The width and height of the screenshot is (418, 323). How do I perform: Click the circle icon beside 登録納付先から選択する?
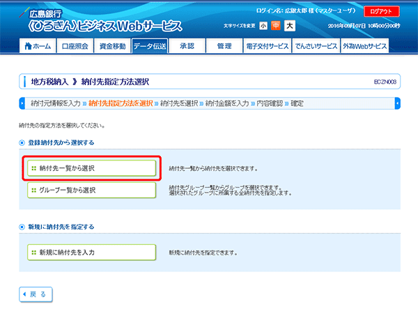[22, 143]
